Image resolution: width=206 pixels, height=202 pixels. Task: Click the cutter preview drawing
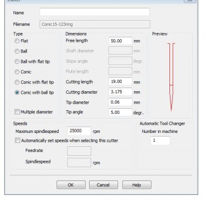click(x=171, y=77)
